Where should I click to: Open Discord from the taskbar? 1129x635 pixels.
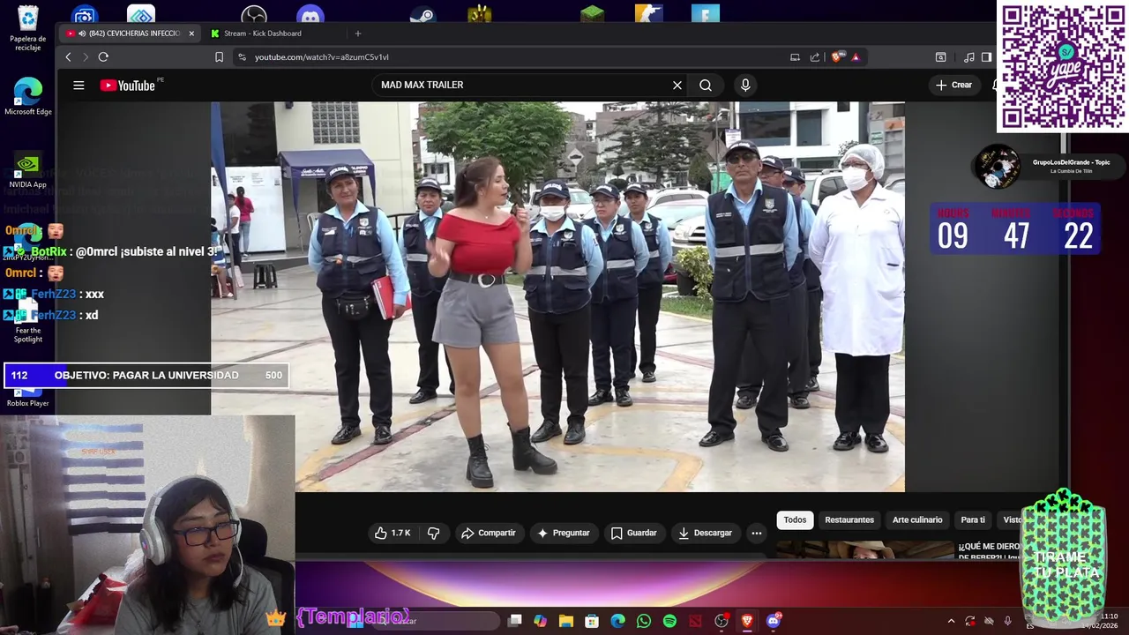pos(774,621)
